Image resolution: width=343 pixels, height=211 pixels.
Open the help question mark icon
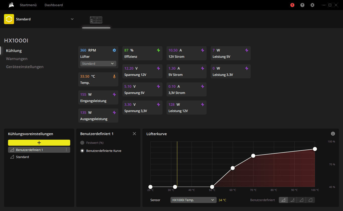[x=302, y=5]
